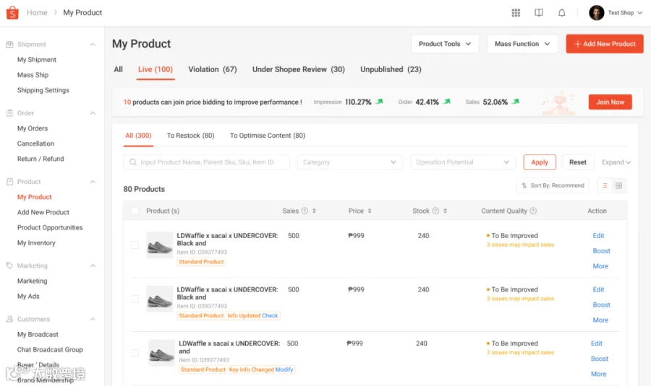Viewport: 651px width, 386px height.
Task: Boost the Info Updated product
Action: click(x=601, y=304)
